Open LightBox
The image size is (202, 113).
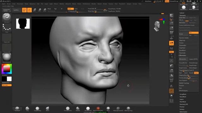point(16,10)
